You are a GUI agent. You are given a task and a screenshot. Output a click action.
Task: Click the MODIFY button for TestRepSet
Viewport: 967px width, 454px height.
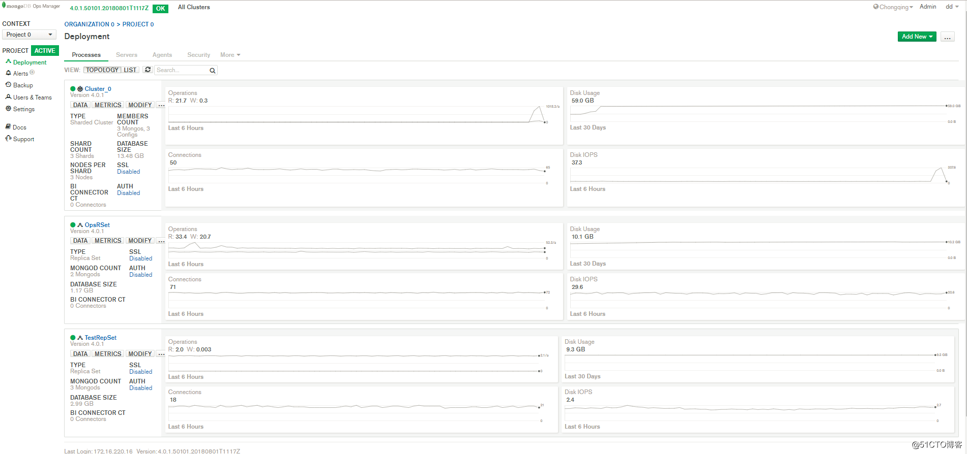pos(140,354)
